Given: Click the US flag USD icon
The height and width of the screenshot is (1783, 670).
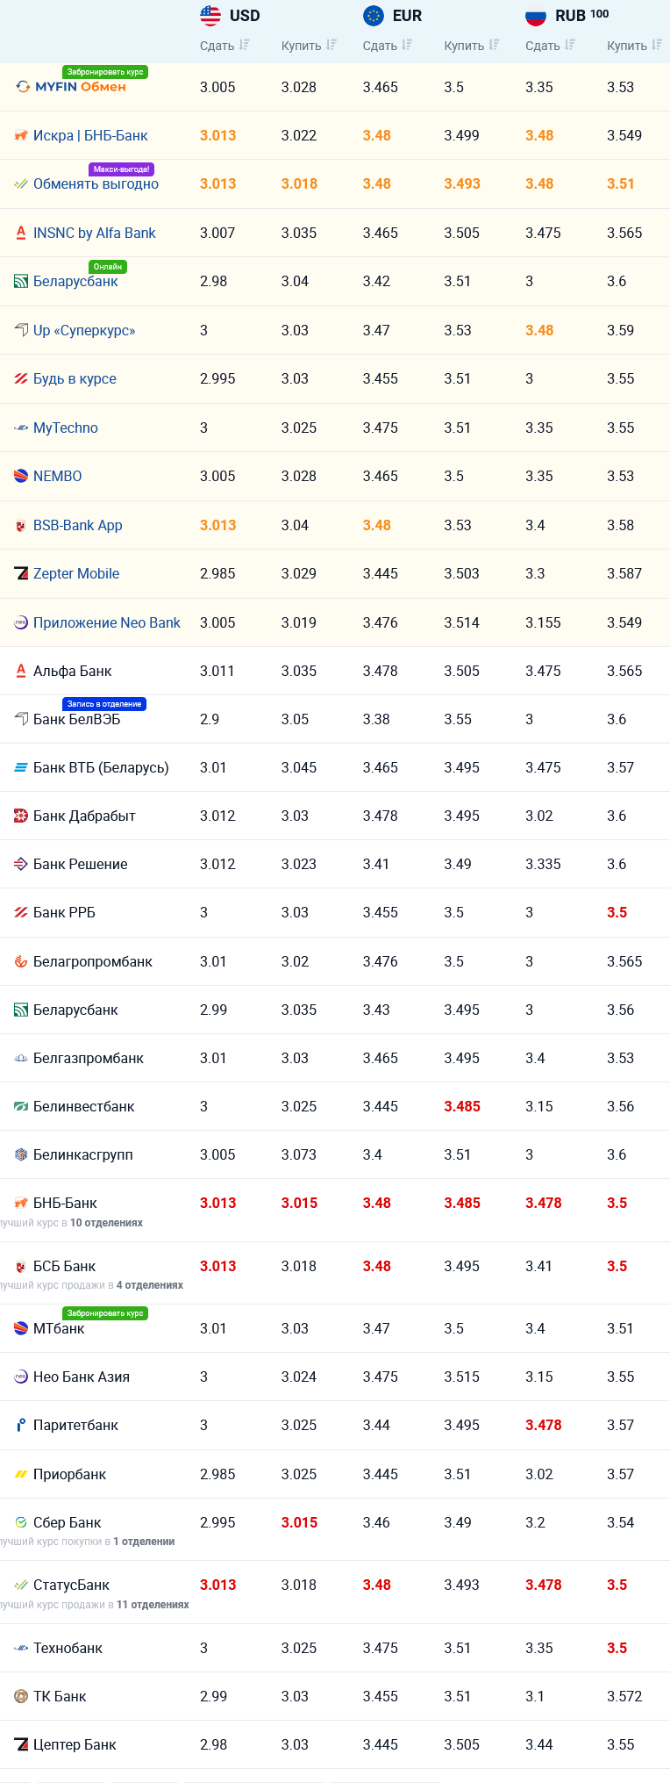Looking at the screenshot, I should tap(210, 16).
